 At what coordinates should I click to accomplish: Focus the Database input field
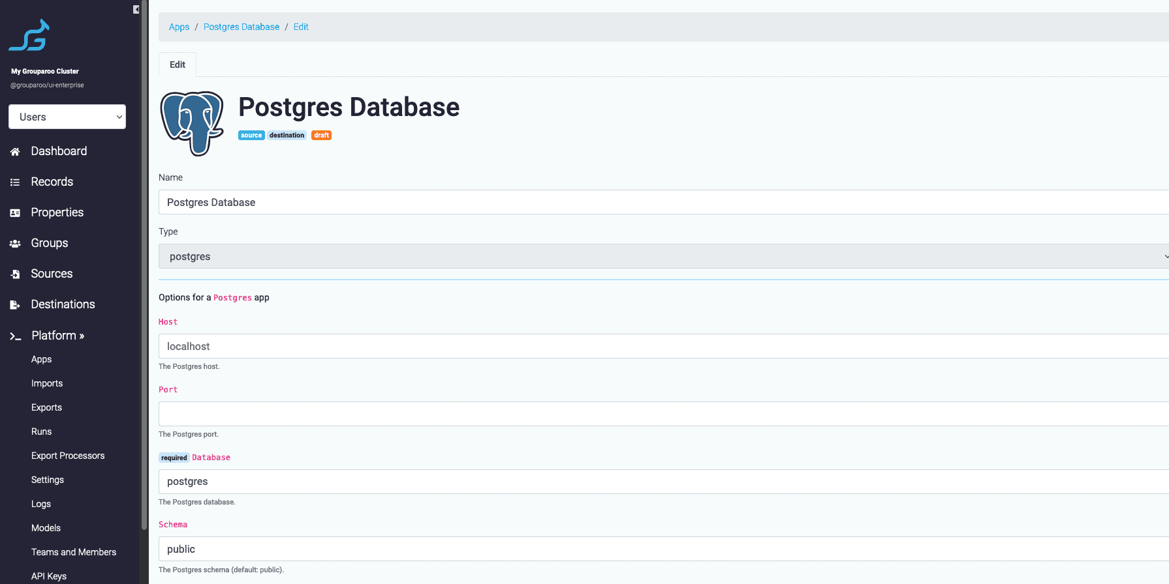coord(664,482)
